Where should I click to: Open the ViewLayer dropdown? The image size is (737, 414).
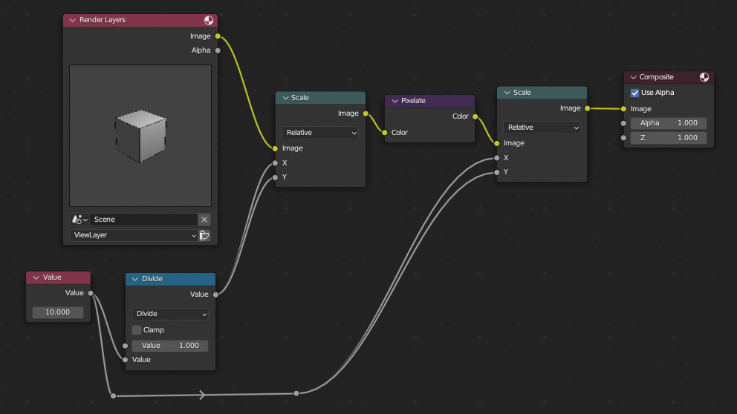click(x=134, y=235)
